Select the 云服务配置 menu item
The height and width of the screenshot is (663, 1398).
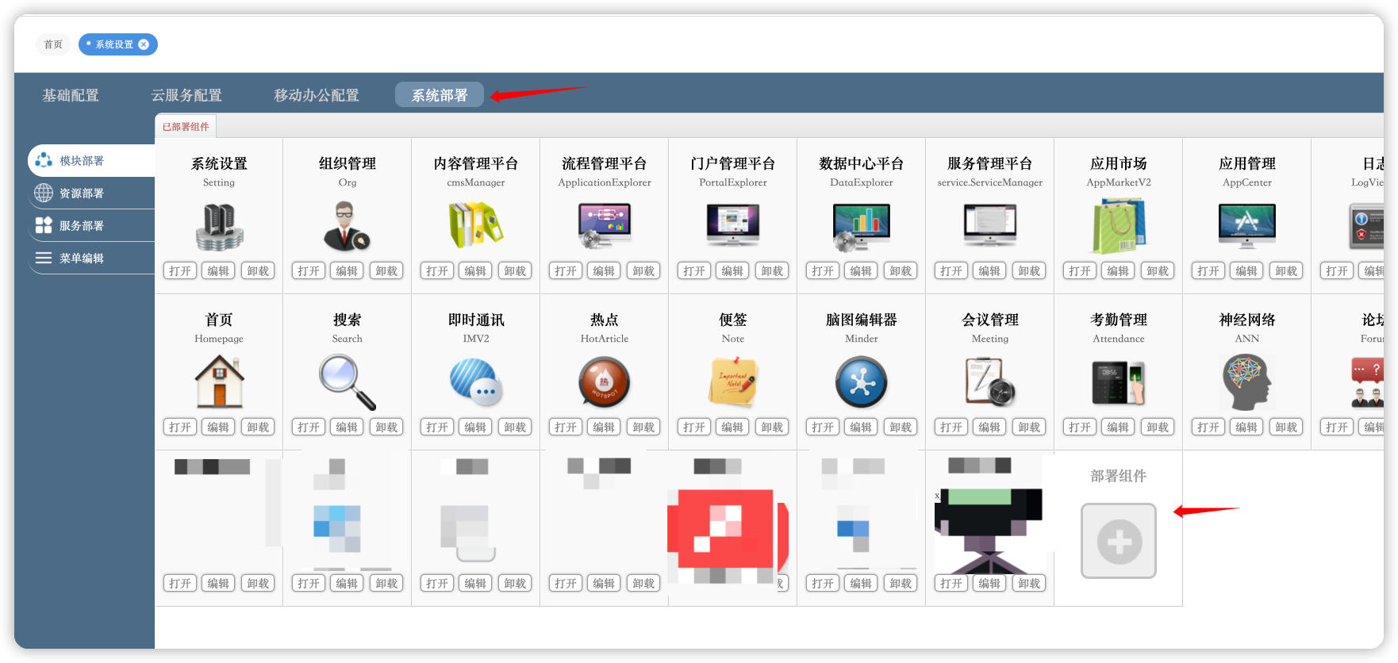(186, 95)
